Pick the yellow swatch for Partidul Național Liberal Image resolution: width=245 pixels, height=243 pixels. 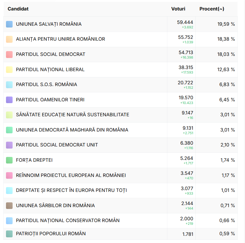9,70
